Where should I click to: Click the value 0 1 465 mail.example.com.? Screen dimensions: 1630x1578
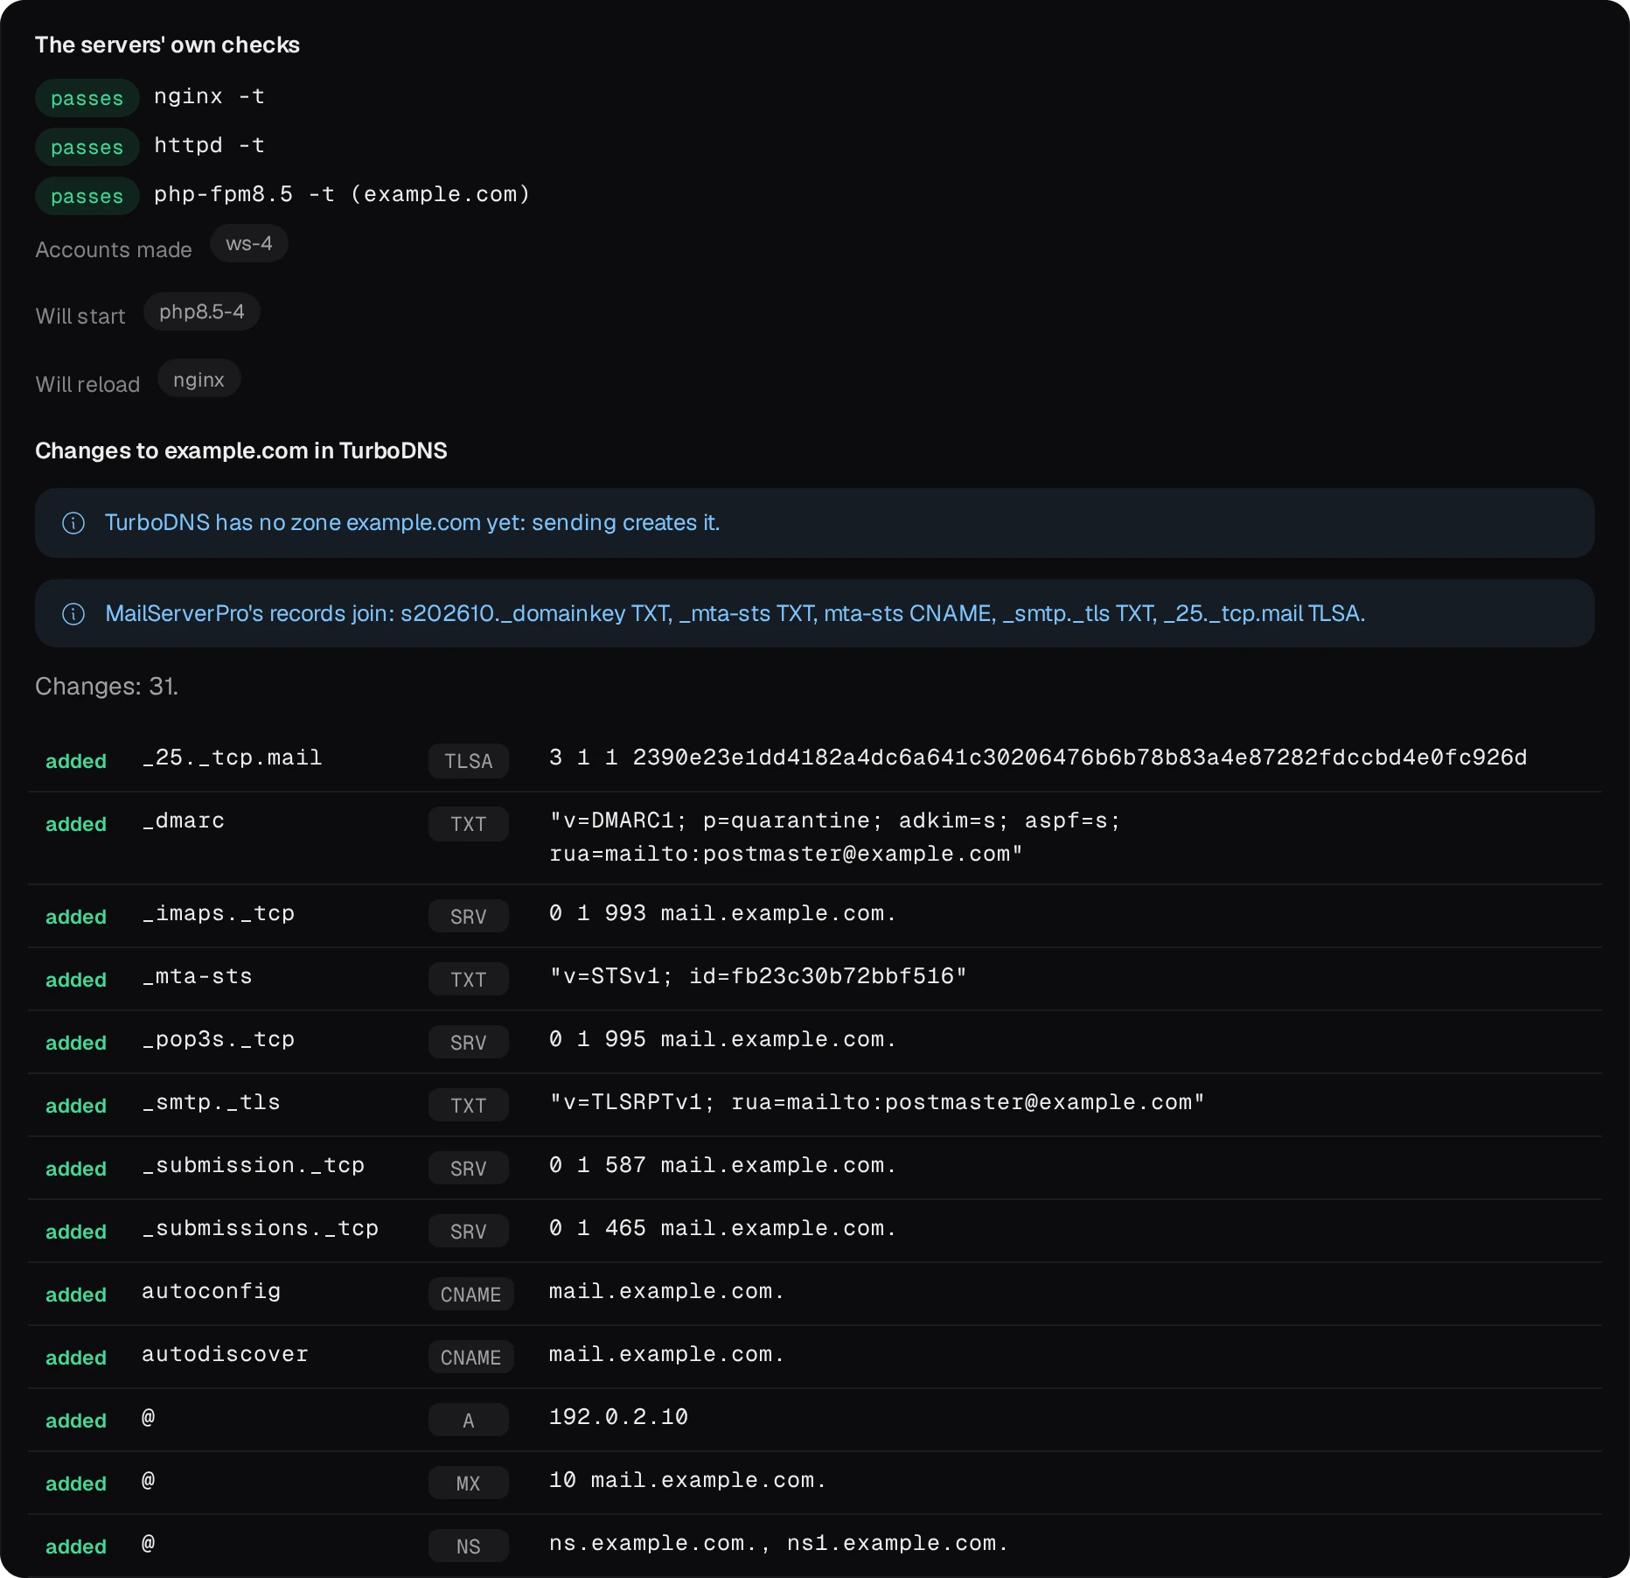pyautogui.click(x=723, y=1228)
